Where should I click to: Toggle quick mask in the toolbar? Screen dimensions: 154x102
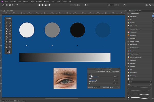[x=85, y=5]
